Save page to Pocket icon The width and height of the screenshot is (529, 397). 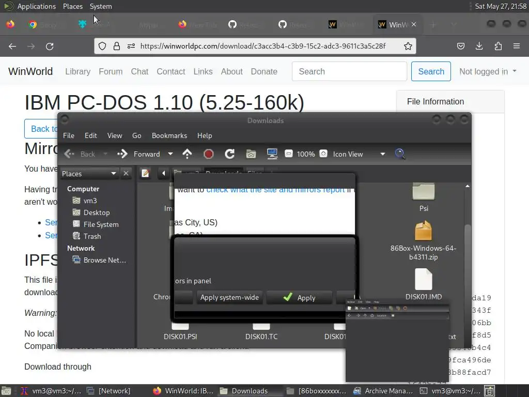(x=460, y=46)
